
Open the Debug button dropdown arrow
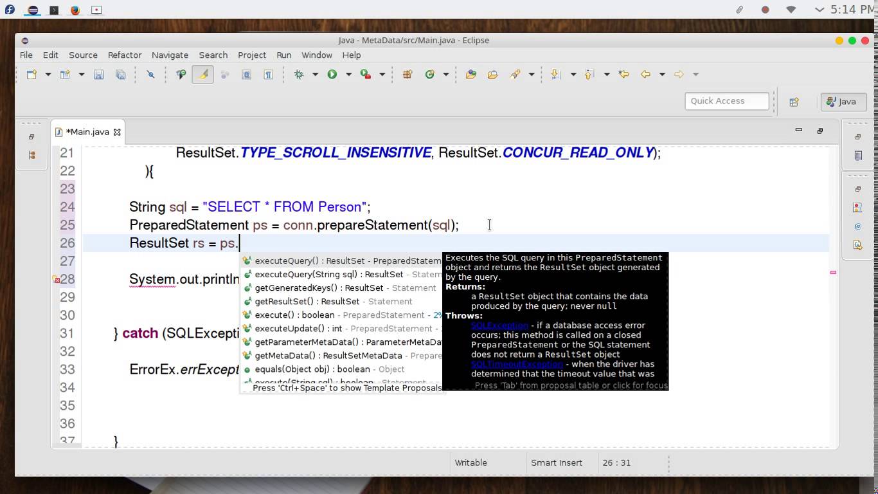(x=315, y=74)
